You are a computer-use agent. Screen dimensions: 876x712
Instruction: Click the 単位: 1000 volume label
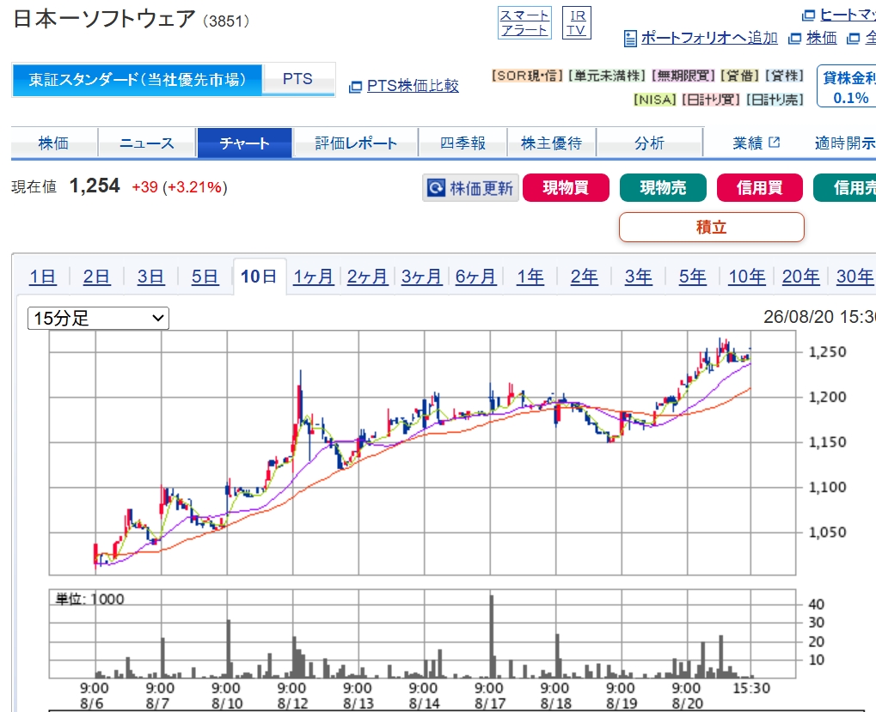click(90, 599)
